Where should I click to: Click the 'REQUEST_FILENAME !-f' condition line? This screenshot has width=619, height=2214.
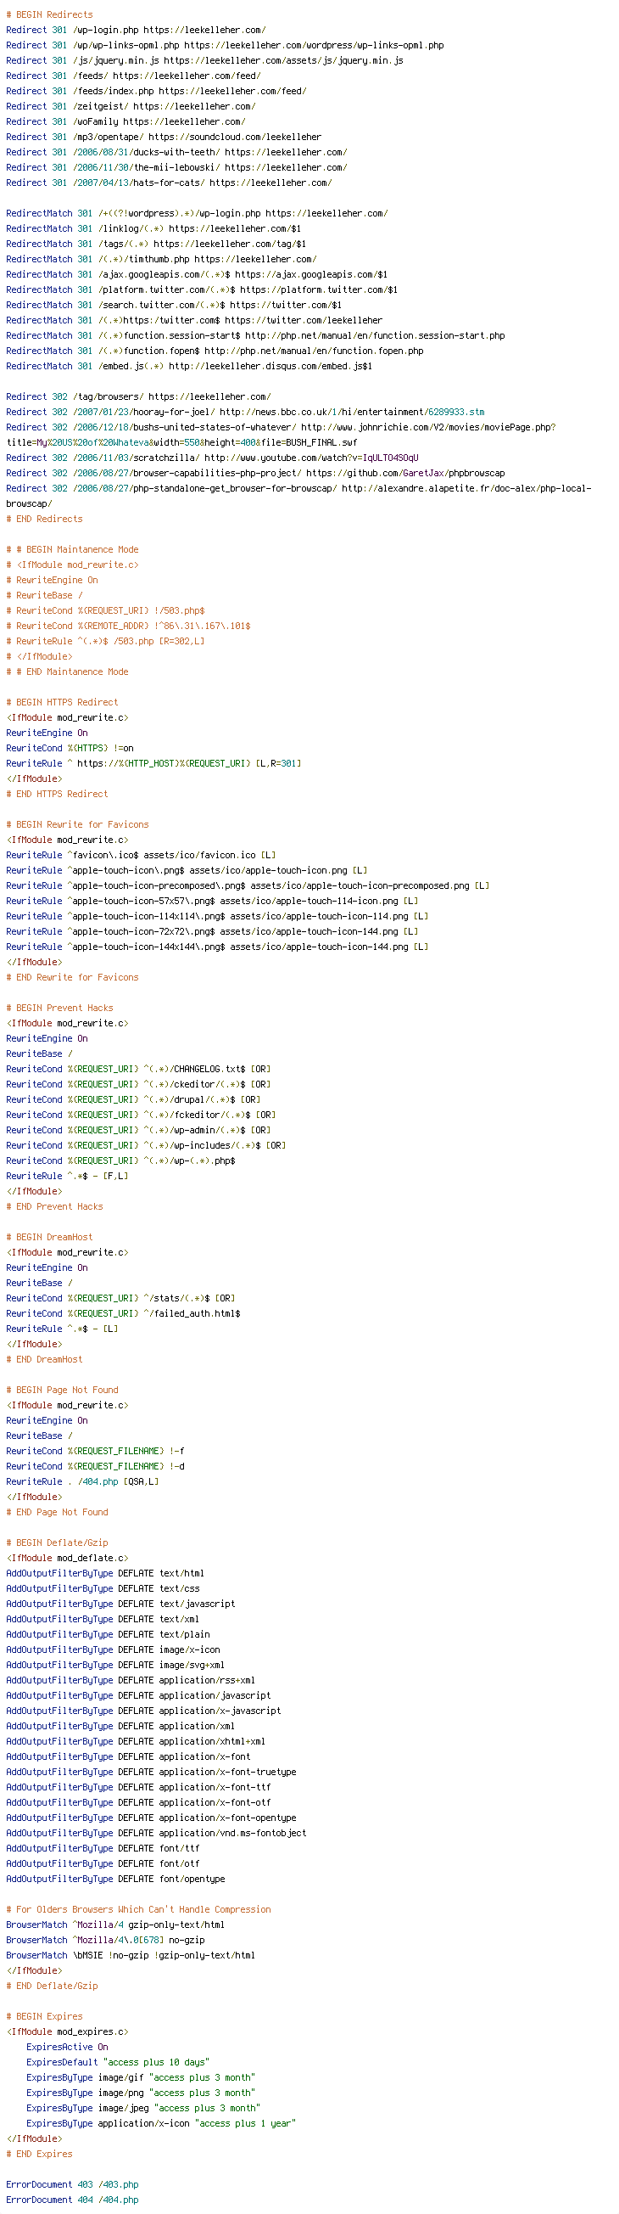tap(95, 1452)
